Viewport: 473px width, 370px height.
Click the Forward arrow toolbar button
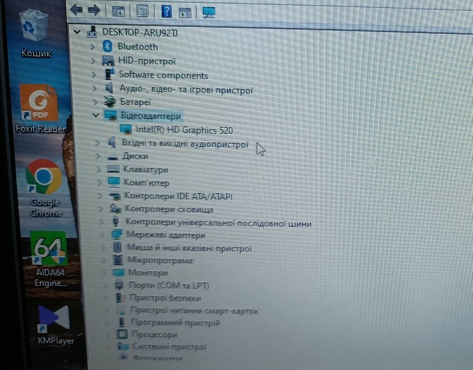point(94,10)
